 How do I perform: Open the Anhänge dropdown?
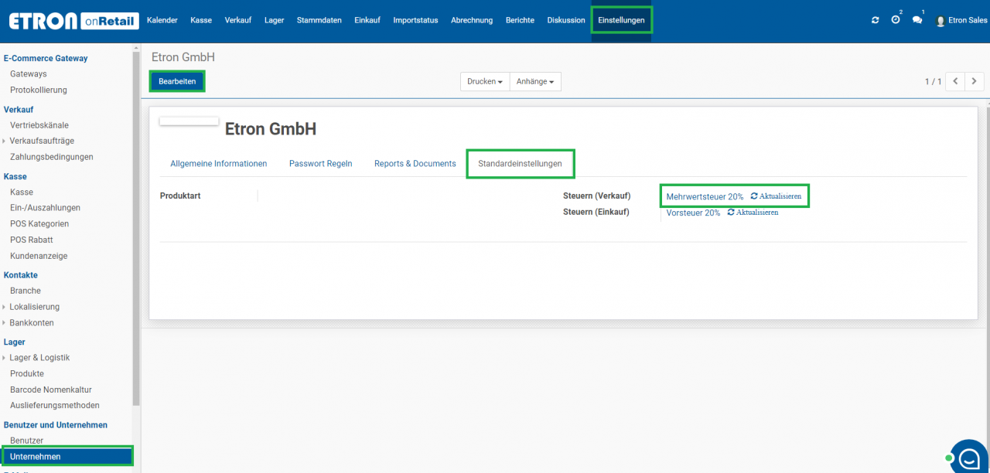[x=535, y=81]
